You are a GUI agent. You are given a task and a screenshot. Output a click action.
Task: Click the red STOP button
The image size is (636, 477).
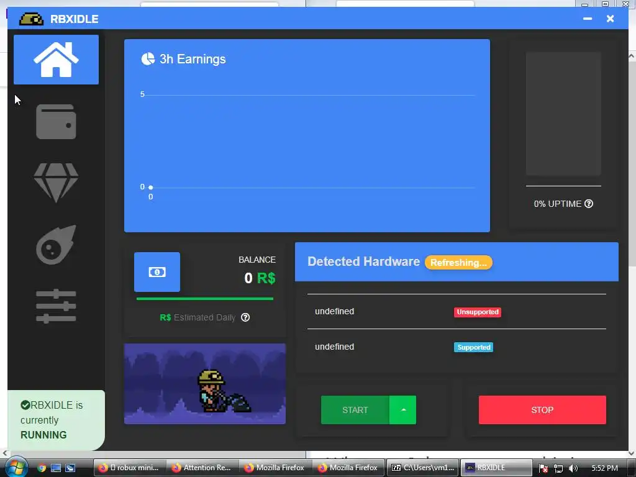click(542, 410)
